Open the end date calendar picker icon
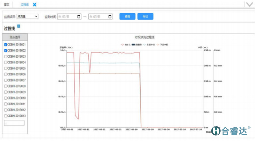 [x=110, y=17]
